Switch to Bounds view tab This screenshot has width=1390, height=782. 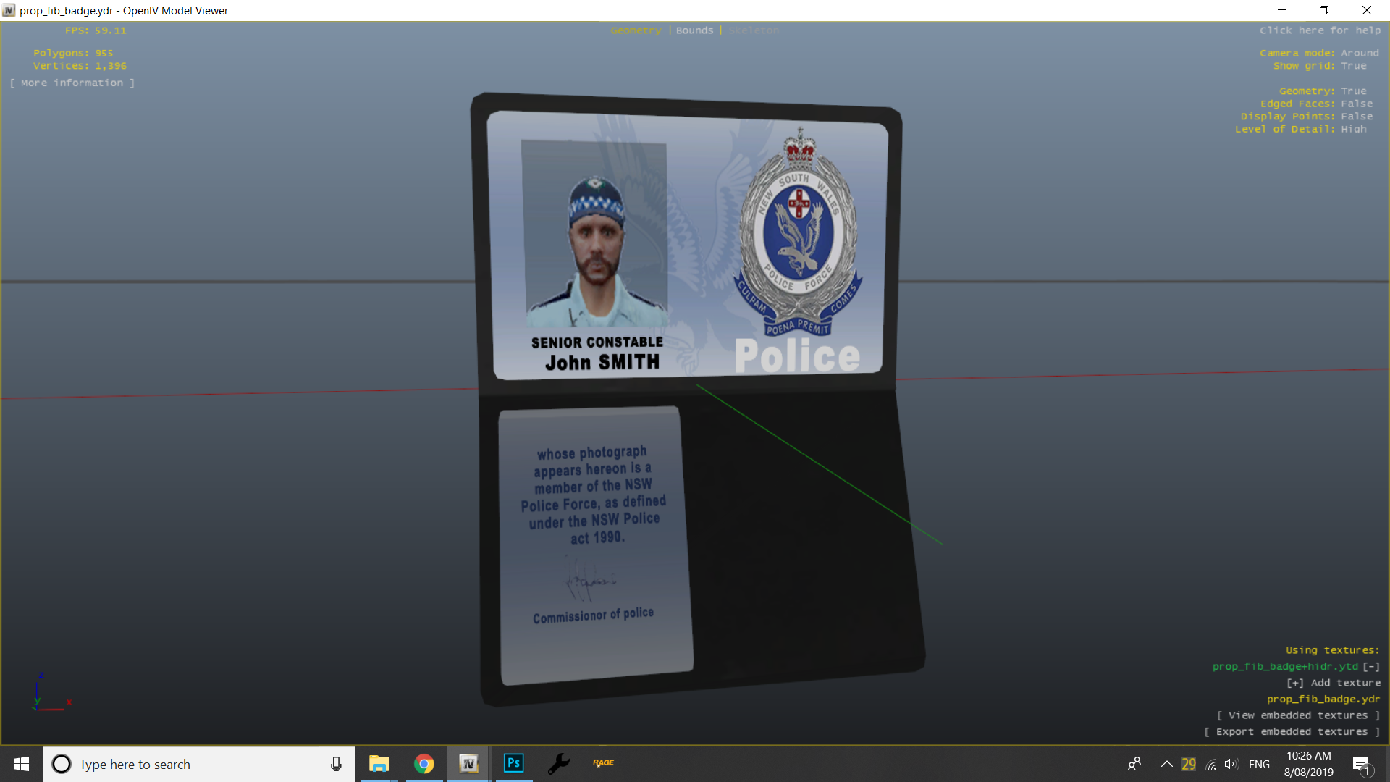[x=694, y=30]
